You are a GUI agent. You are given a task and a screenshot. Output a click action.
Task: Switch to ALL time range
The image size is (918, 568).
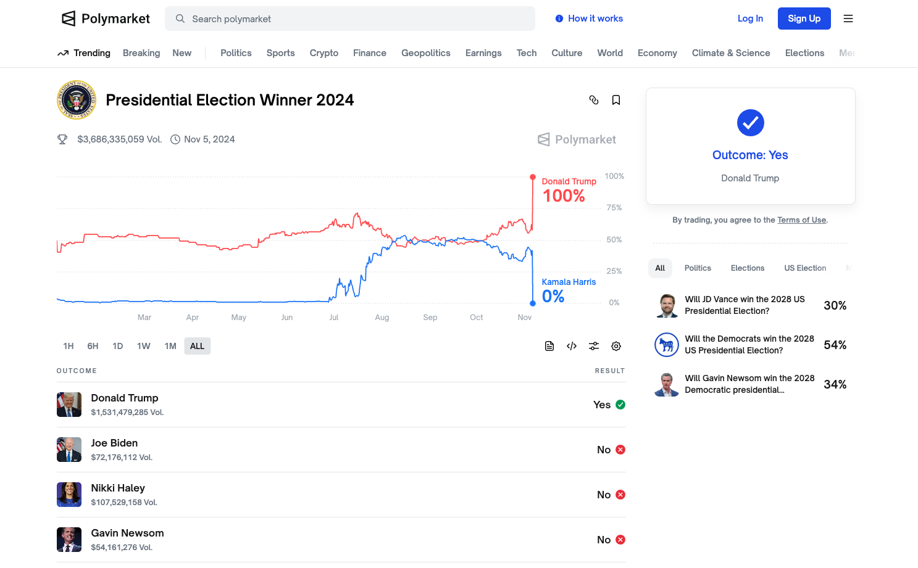coord(197,346)
